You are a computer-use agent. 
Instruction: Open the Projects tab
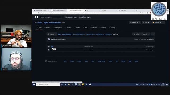tap(77, 27)
